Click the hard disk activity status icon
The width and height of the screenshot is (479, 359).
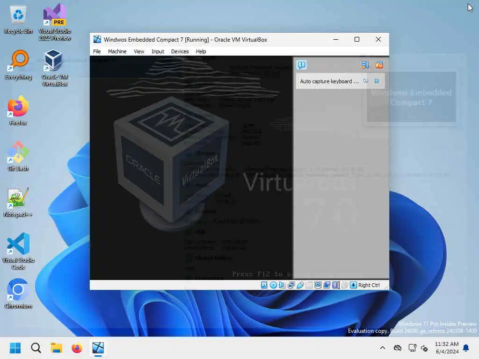tap(264, 285)
